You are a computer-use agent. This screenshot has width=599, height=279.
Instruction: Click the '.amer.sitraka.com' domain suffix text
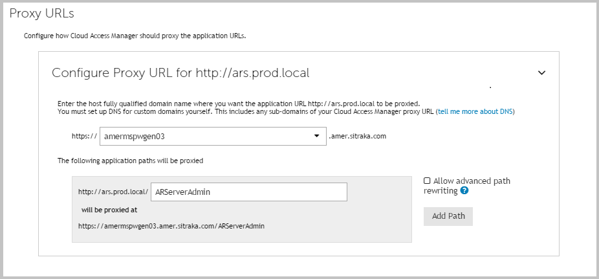[x=357, y=137]
